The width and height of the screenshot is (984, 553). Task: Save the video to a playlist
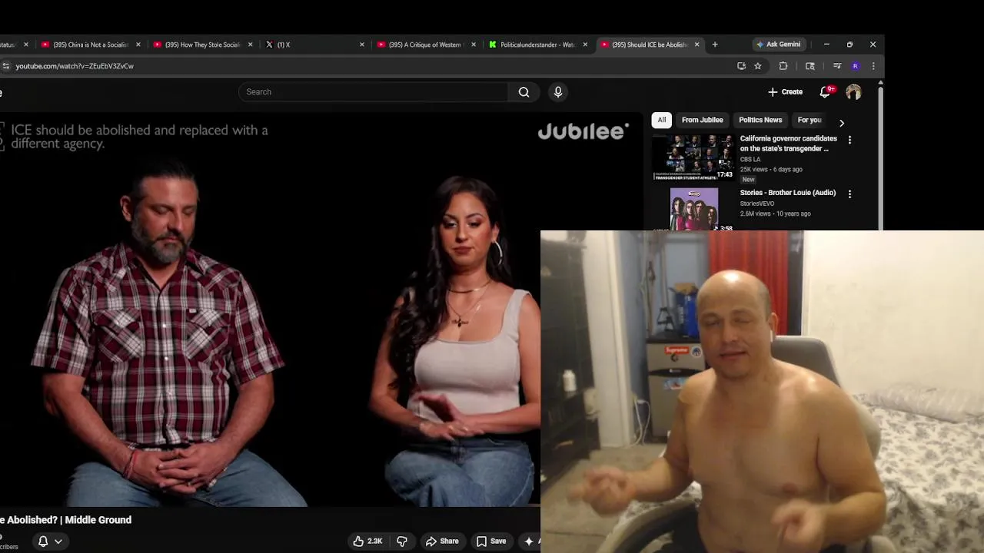point(491,541)
